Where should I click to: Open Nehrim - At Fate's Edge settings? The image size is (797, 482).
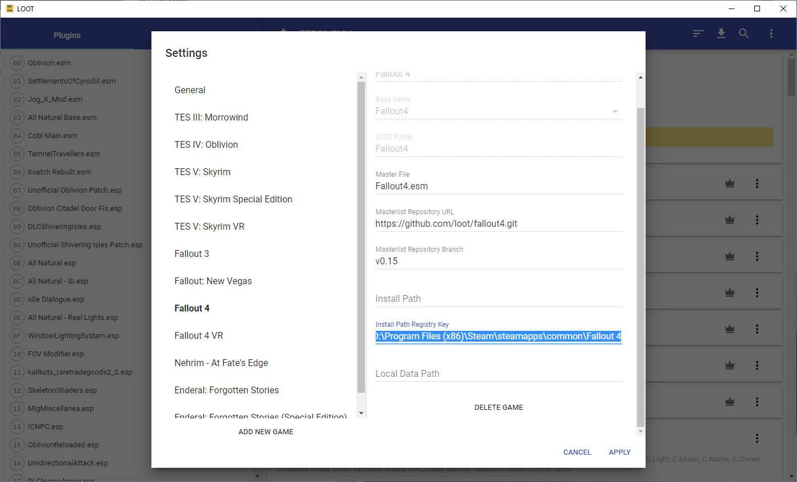pyautogui.click(x=221, y=363)
